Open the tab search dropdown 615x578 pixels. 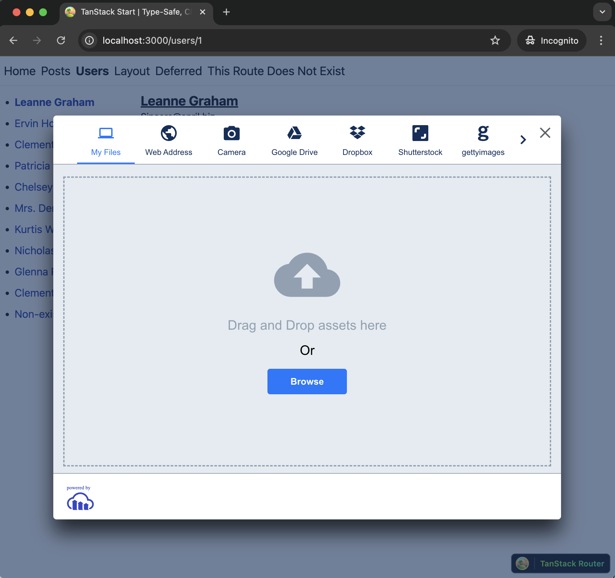pyautogui.click(x=602, y=12)
